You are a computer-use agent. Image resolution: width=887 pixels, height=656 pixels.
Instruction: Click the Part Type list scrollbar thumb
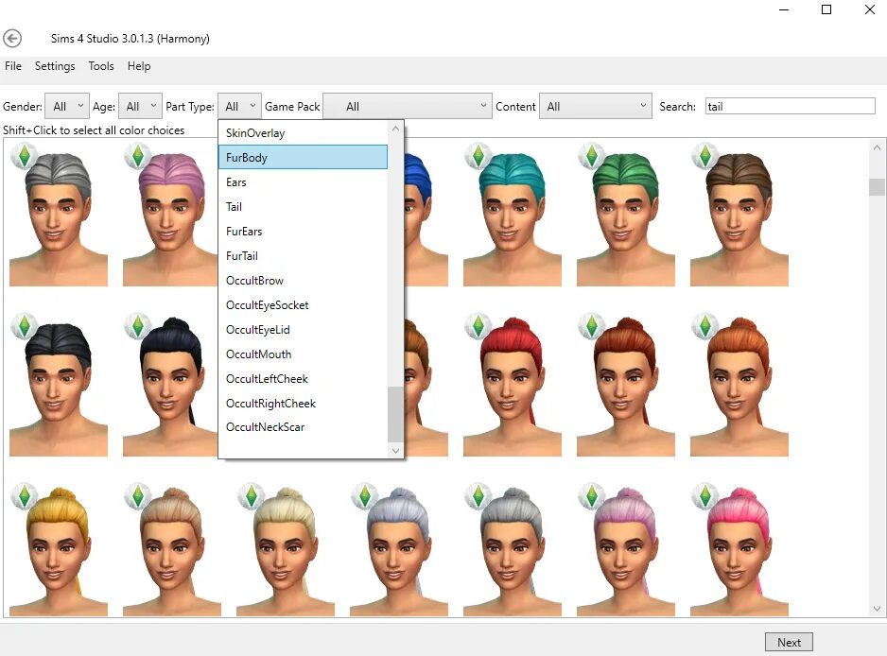(395, 414)
